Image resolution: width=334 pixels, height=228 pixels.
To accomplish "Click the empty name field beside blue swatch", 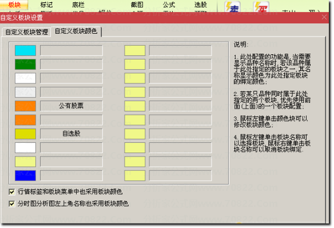I will pos(71,175).
